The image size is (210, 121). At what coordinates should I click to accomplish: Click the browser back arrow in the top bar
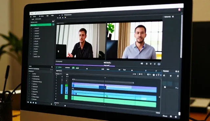click(x=32, y=13)
